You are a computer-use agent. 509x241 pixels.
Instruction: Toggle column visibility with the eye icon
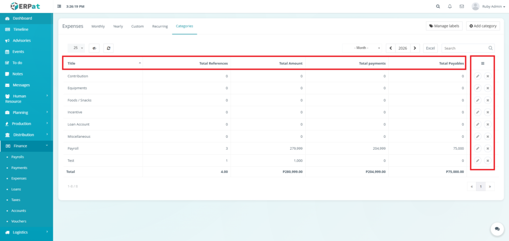tap(94, 48)
